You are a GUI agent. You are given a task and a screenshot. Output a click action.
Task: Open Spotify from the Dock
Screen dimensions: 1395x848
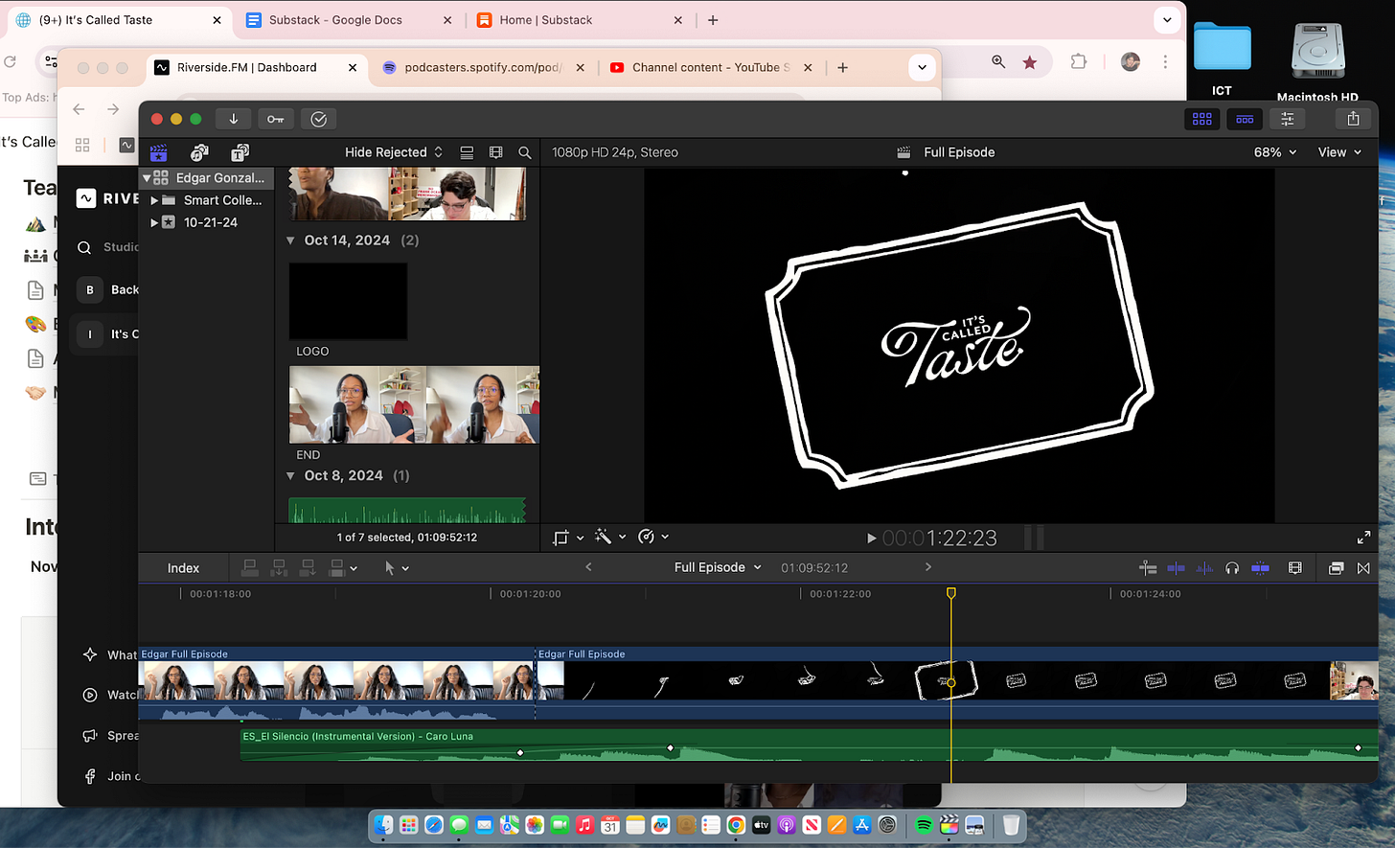924,825
